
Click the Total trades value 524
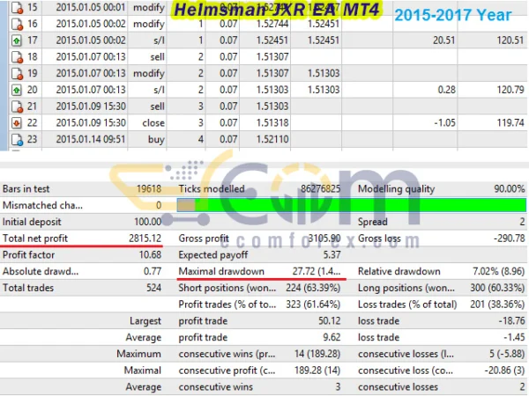coord(153,288)
